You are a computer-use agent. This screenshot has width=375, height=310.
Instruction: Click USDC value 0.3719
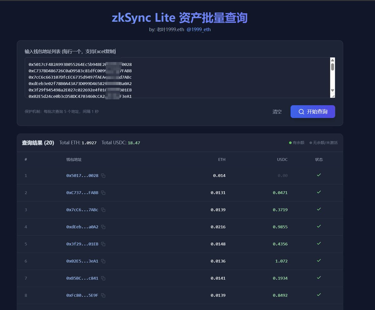(280, 210)
